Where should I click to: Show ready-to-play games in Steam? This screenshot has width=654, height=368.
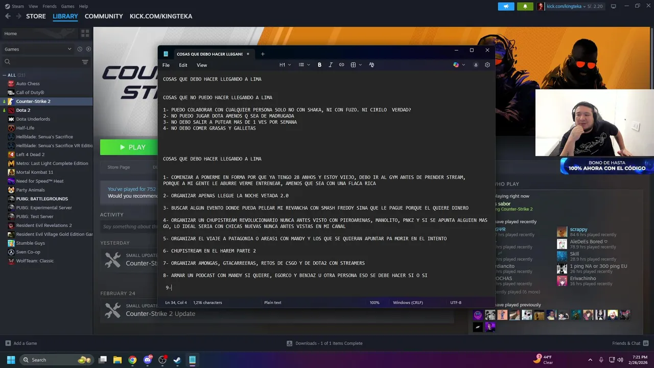[88, 49]
